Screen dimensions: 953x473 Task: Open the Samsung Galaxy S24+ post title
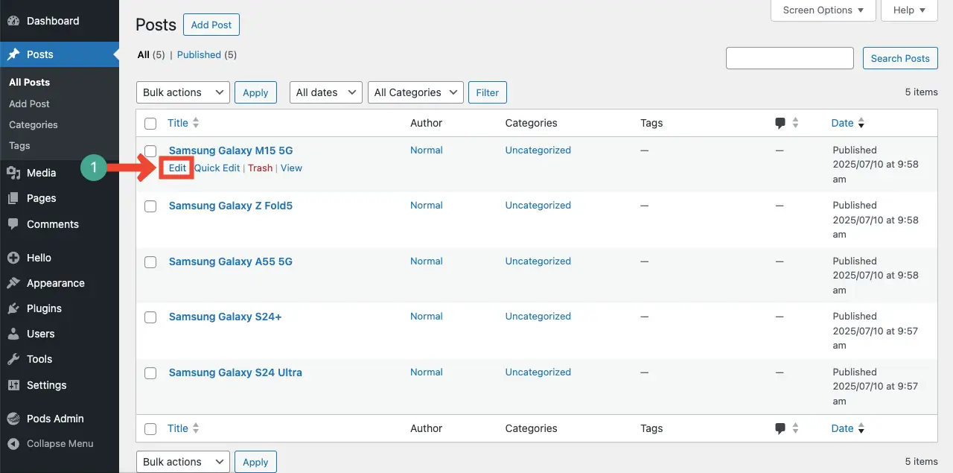tap(225, 317)
